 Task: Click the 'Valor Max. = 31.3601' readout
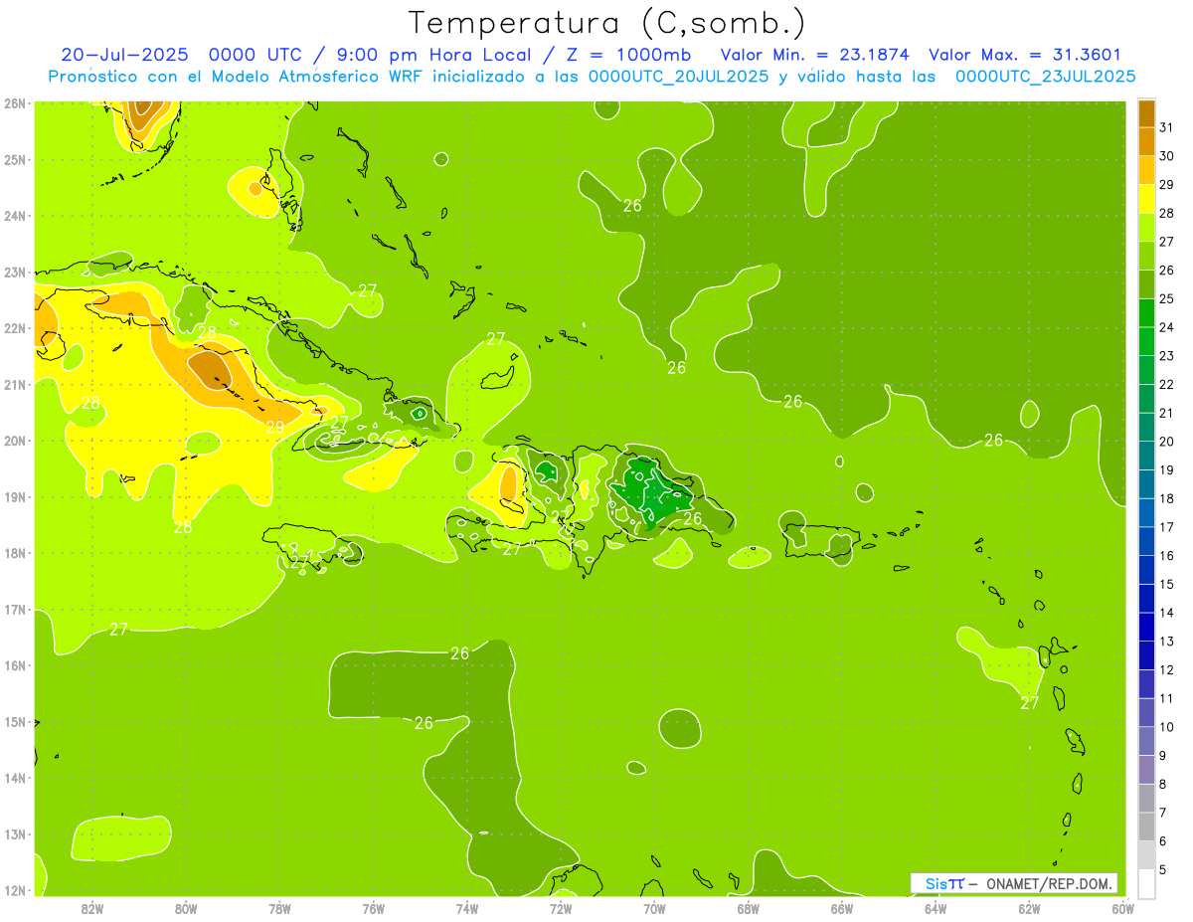(1025, 56)
